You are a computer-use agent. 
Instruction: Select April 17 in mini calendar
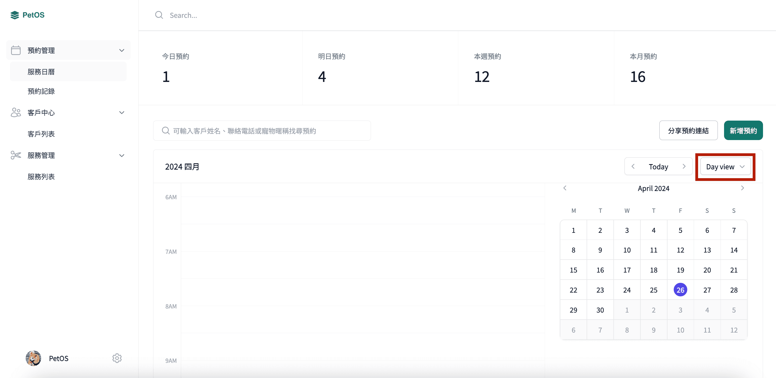tap(627, 270)
